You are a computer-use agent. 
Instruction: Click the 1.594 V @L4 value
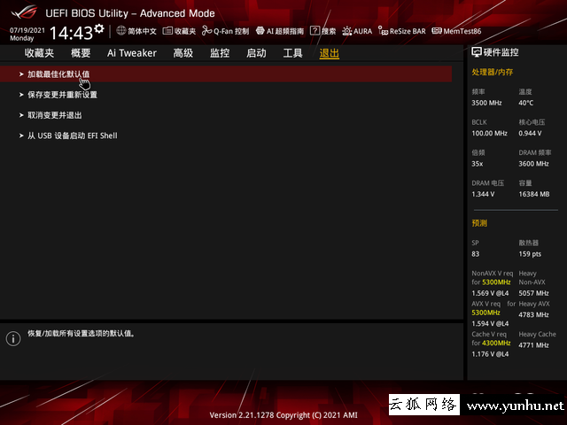coord(490,323)
